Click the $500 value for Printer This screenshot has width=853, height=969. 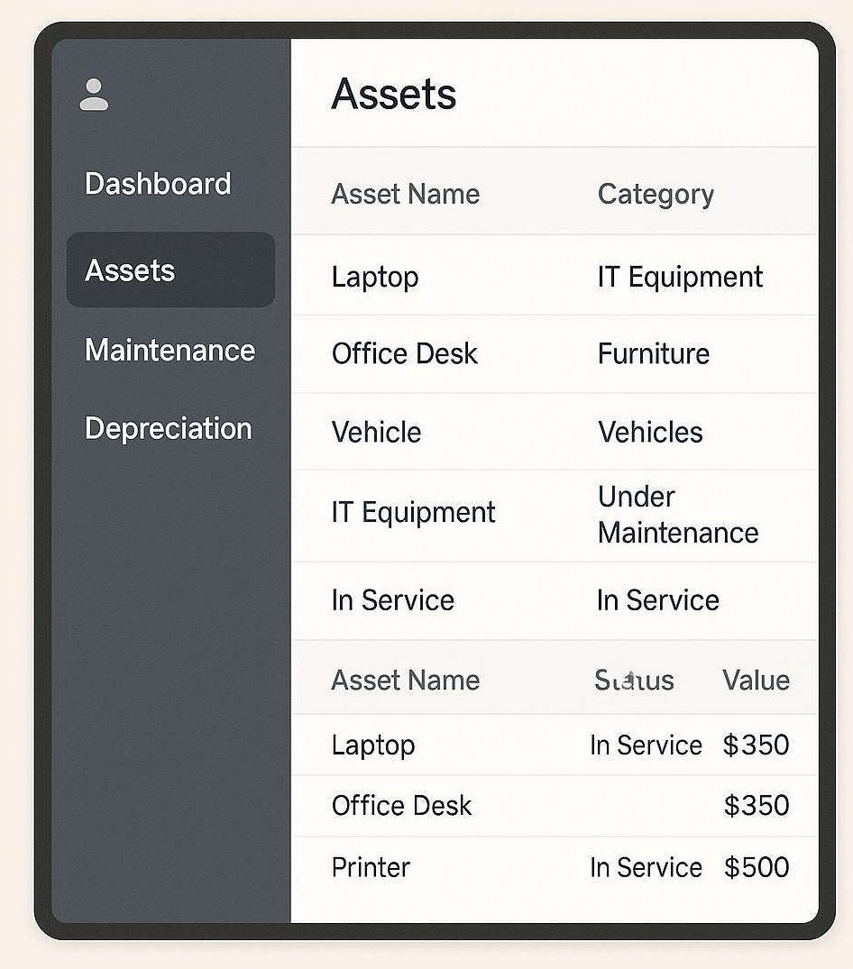tap(756, 867)
